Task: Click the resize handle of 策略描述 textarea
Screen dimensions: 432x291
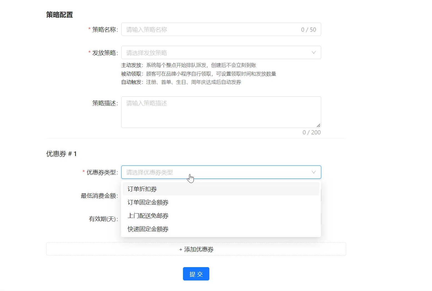Action: pos(318,126)
